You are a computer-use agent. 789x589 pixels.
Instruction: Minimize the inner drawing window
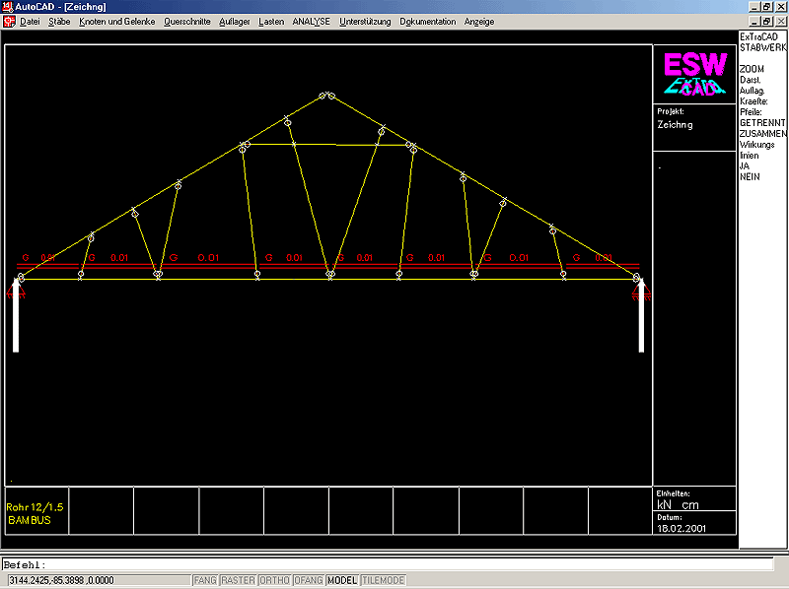754,22
